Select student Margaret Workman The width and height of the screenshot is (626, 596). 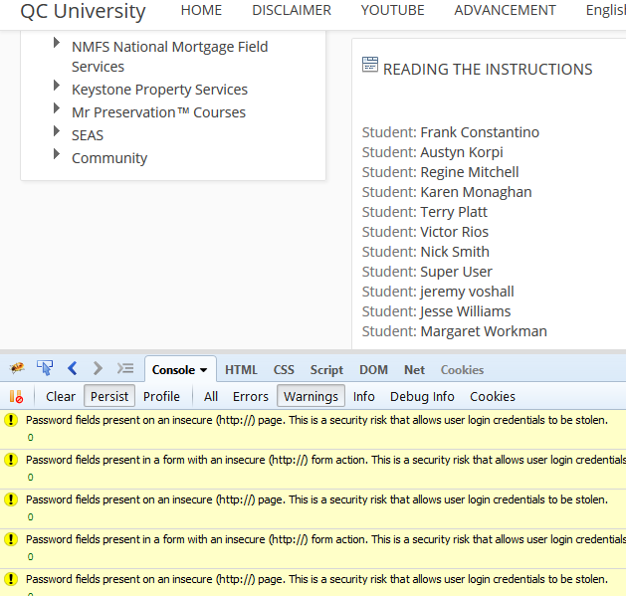[x=484, y=331]
